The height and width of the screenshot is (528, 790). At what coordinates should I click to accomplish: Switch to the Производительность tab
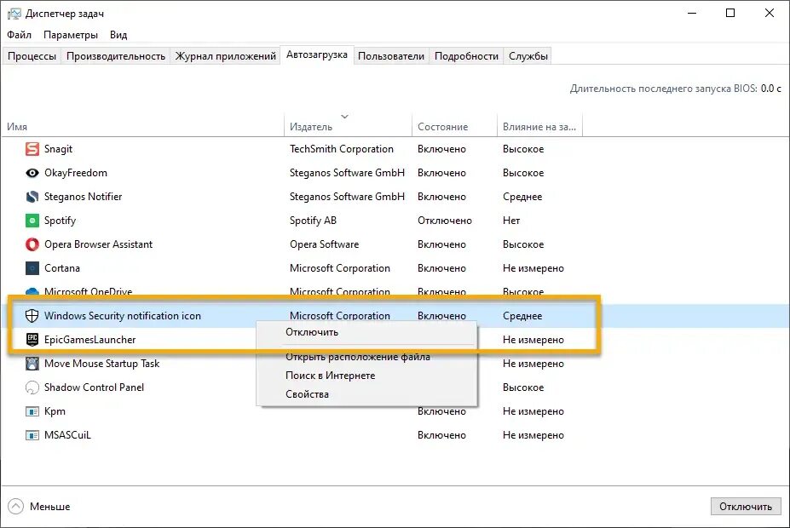116,56
